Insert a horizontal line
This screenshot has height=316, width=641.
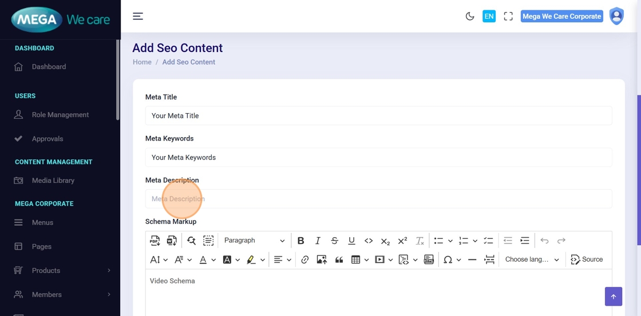[x=472, y=259]
